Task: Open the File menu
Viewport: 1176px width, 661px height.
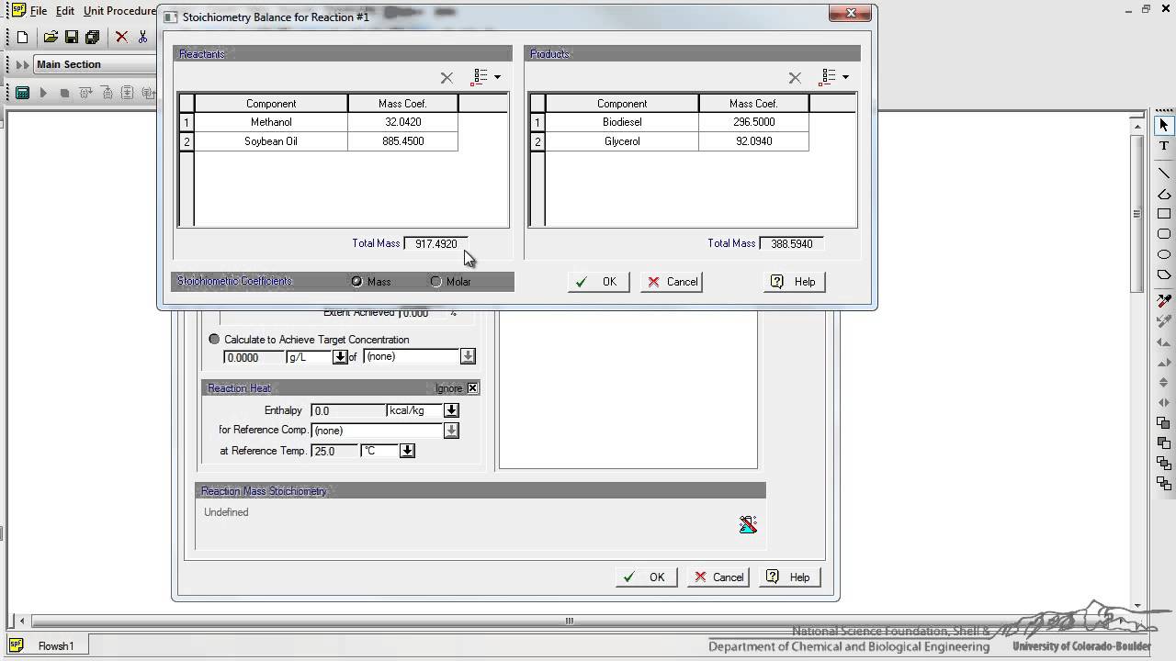Action: point(39,11)
